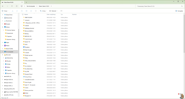Click the forward navigation arrow
The height and width of the screenshot is (99, 185).
pos(7,6)
